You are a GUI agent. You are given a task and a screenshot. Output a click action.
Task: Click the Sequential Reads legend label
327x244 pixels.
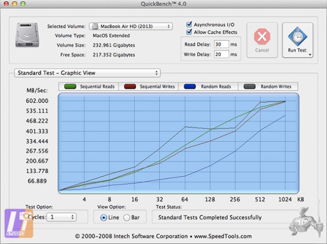tap(97, 87)
